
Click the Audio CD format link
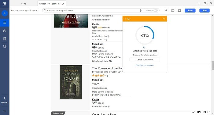pyautogui.click(x=108, y=61)
